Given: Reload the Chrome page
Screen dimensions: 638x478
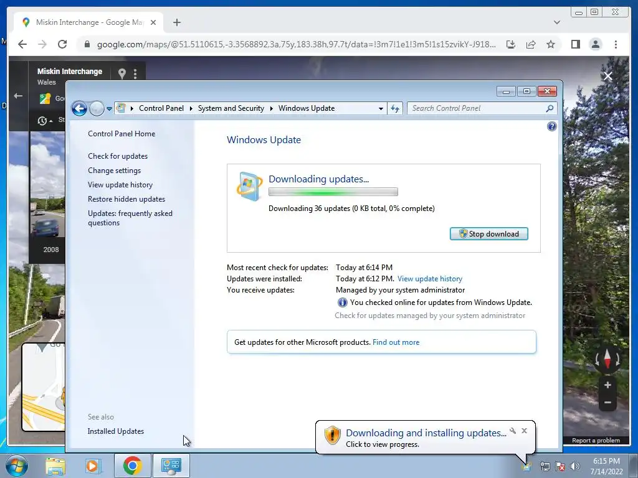Looking at the screenshot, I should [62, 44].
